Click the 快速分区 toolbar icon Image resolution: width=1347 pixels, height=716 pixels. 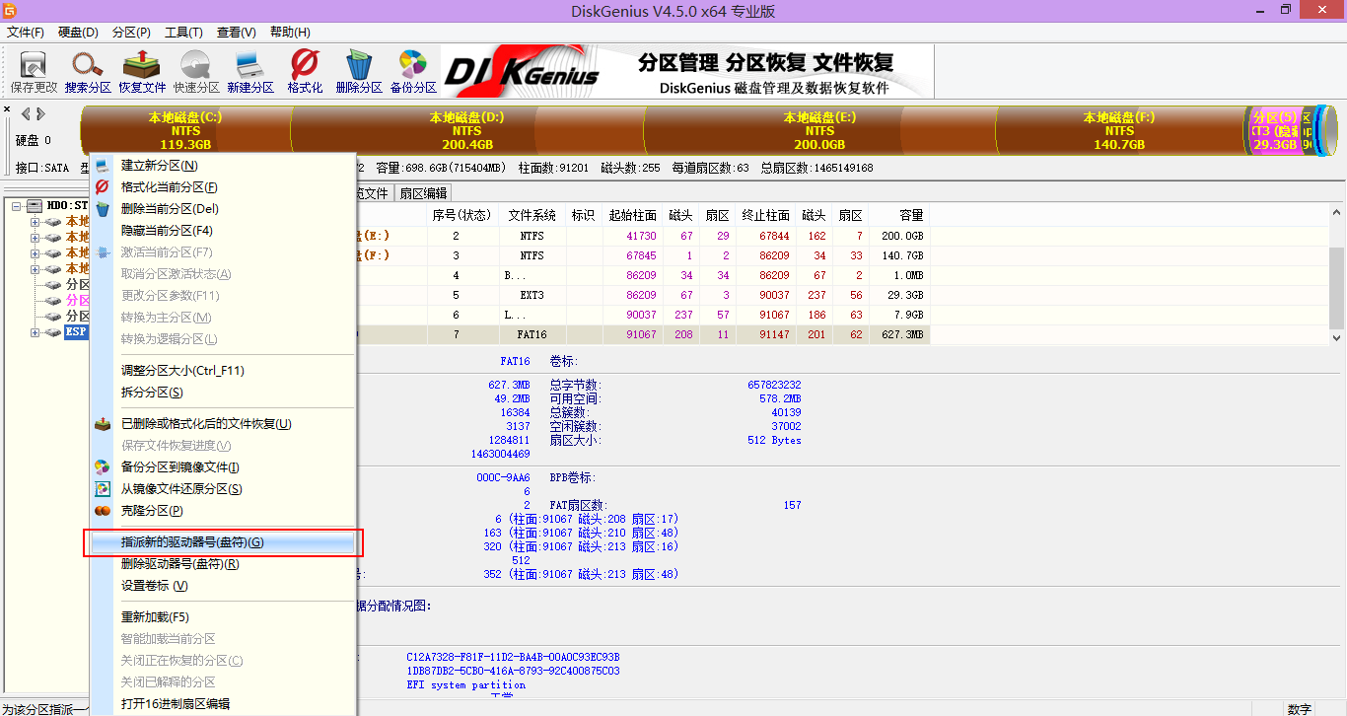[x=196, y=71]
